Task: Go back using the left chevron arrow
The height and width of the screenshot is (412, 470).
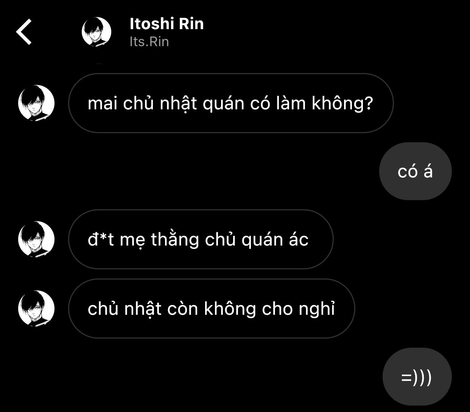Action: pyautogui.click(x=24, y=32)
